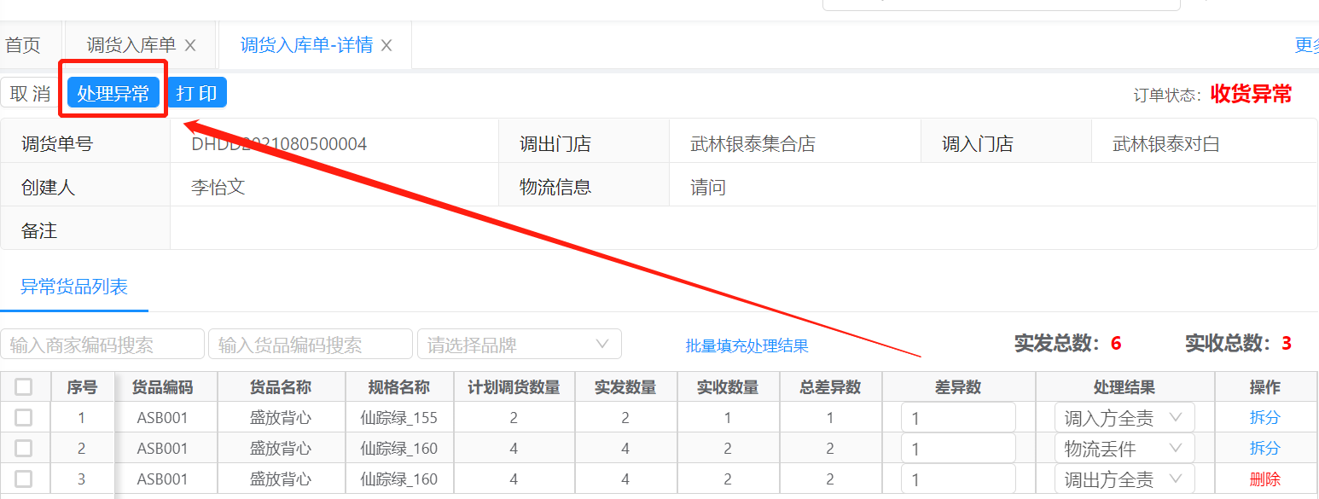The height and width of the screenshot is (499, 1319).
Task: Tick the row 3 checkbox
Action: tap(24, 479)
